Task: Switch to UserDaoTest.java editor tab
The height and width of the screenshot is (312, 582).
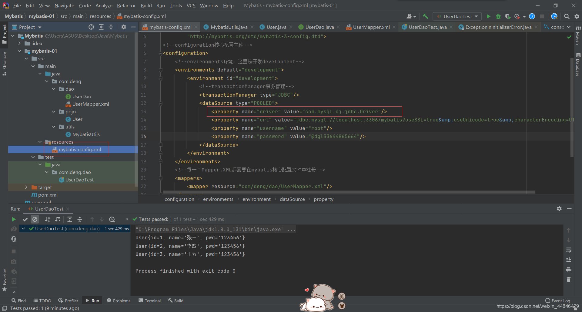Action: 427,27
